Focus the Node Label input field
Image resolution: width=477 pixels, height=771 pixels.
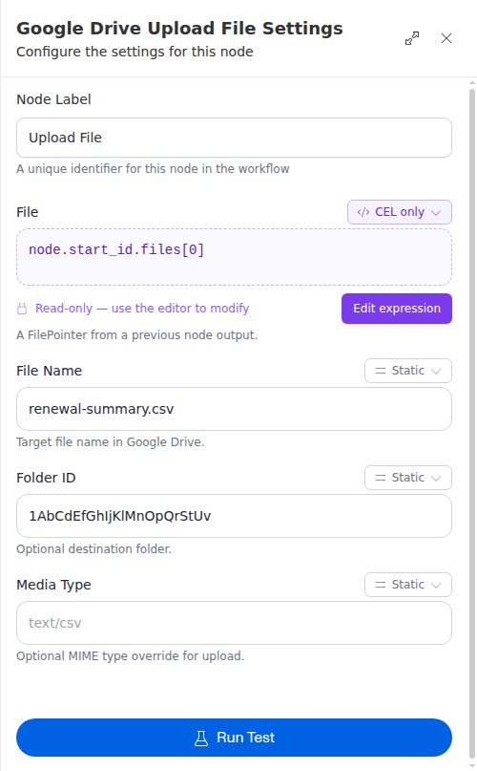(234, 138)
